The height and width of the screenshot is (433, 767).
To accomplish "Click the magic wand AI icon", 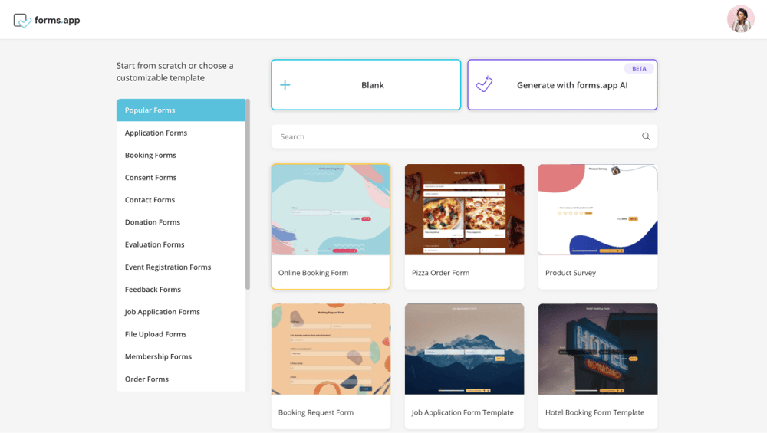I will coord(484,84).
